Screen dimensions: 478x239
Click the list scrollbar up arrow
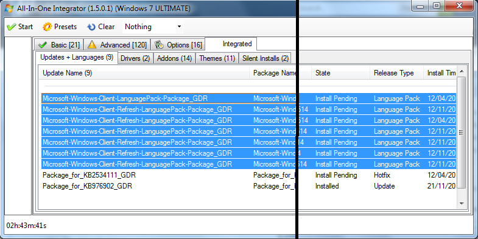coord(461,72)
